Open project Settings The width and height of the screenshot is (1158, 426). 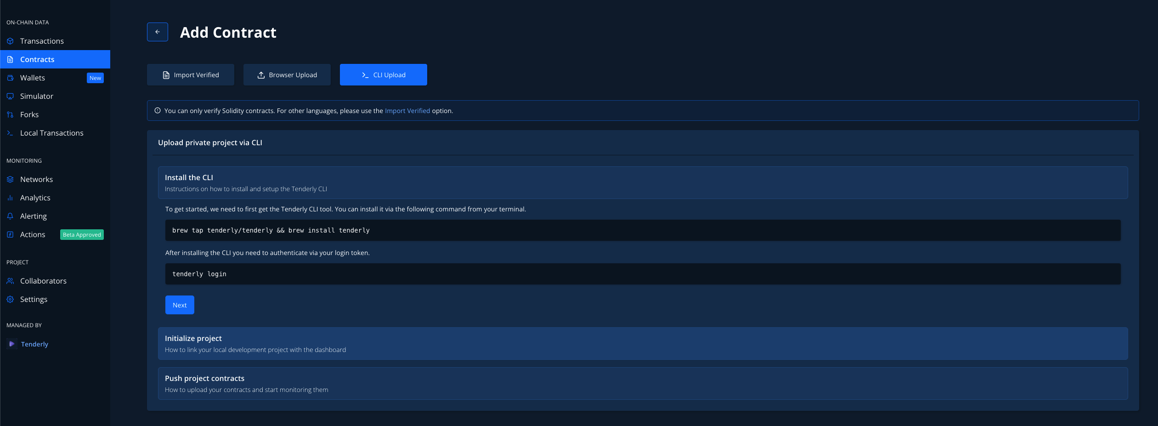(55, 299)
